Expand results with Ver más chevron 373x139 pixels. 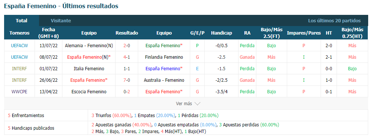pyautogui.click(x=188, y=104)
